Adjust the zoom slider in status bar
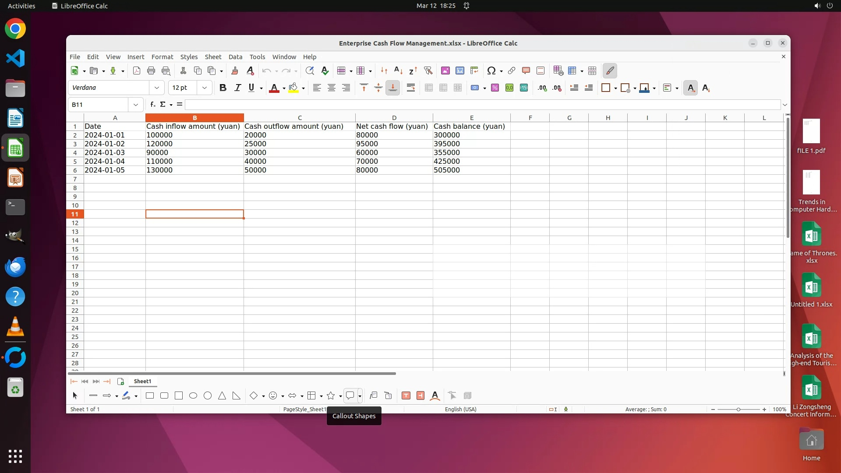The image size is (841, 473). (x=739, y=409)
